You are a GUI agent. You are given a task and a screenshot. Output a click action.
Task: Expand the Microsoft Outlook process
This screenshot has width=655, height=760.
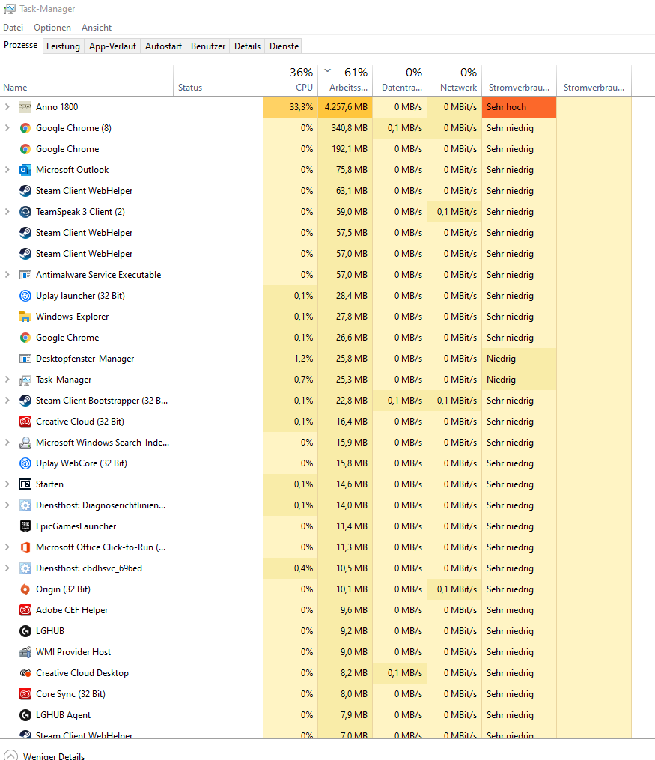point(7,170)
